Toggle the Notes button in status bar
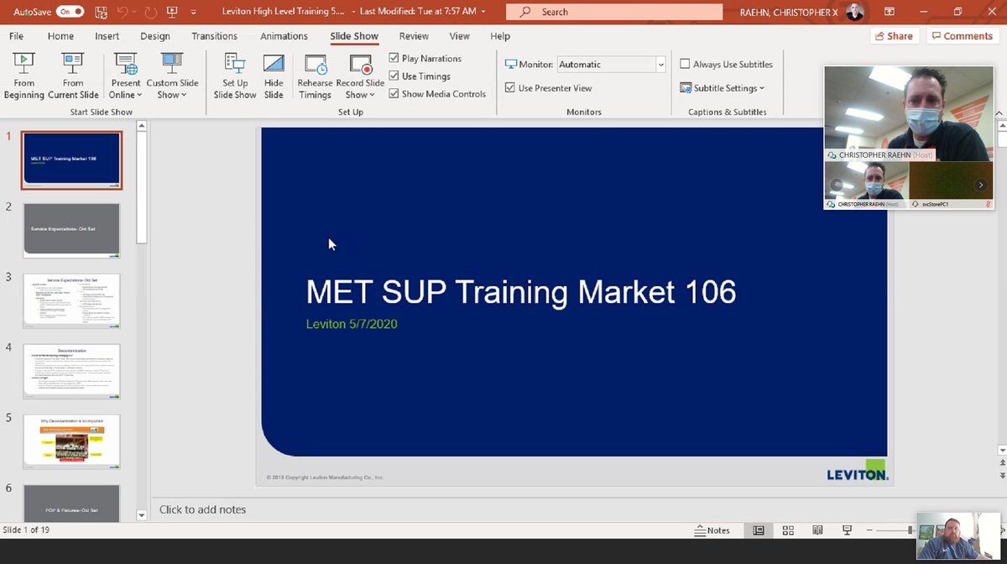The image size is (1007, 564). (712, 530)
